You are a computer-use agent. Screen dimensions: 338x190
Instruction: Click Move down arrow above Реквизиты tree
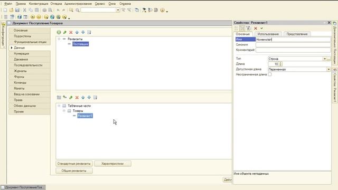(x=83, y=32)
